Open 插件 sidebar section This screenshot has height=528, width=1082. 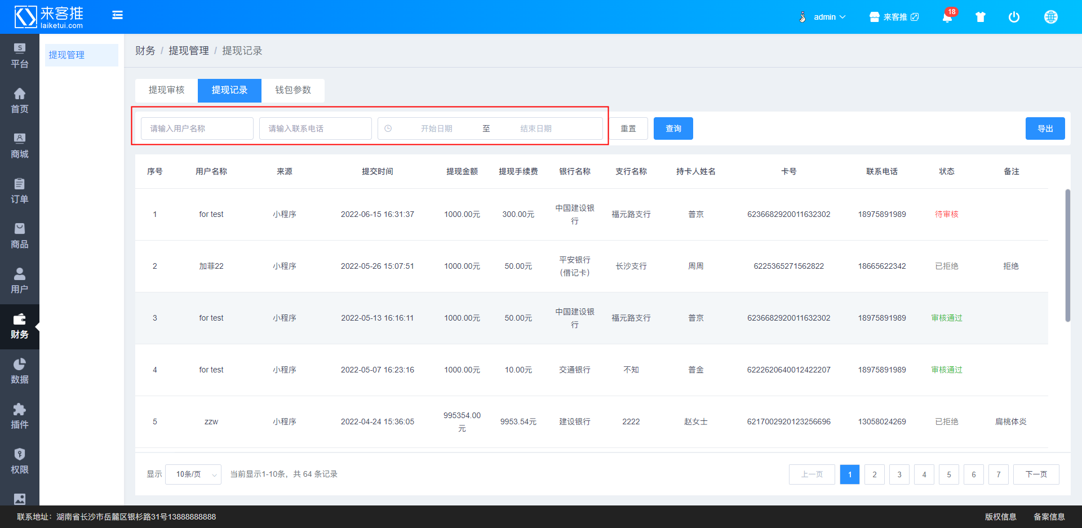(x=20, y=417)
